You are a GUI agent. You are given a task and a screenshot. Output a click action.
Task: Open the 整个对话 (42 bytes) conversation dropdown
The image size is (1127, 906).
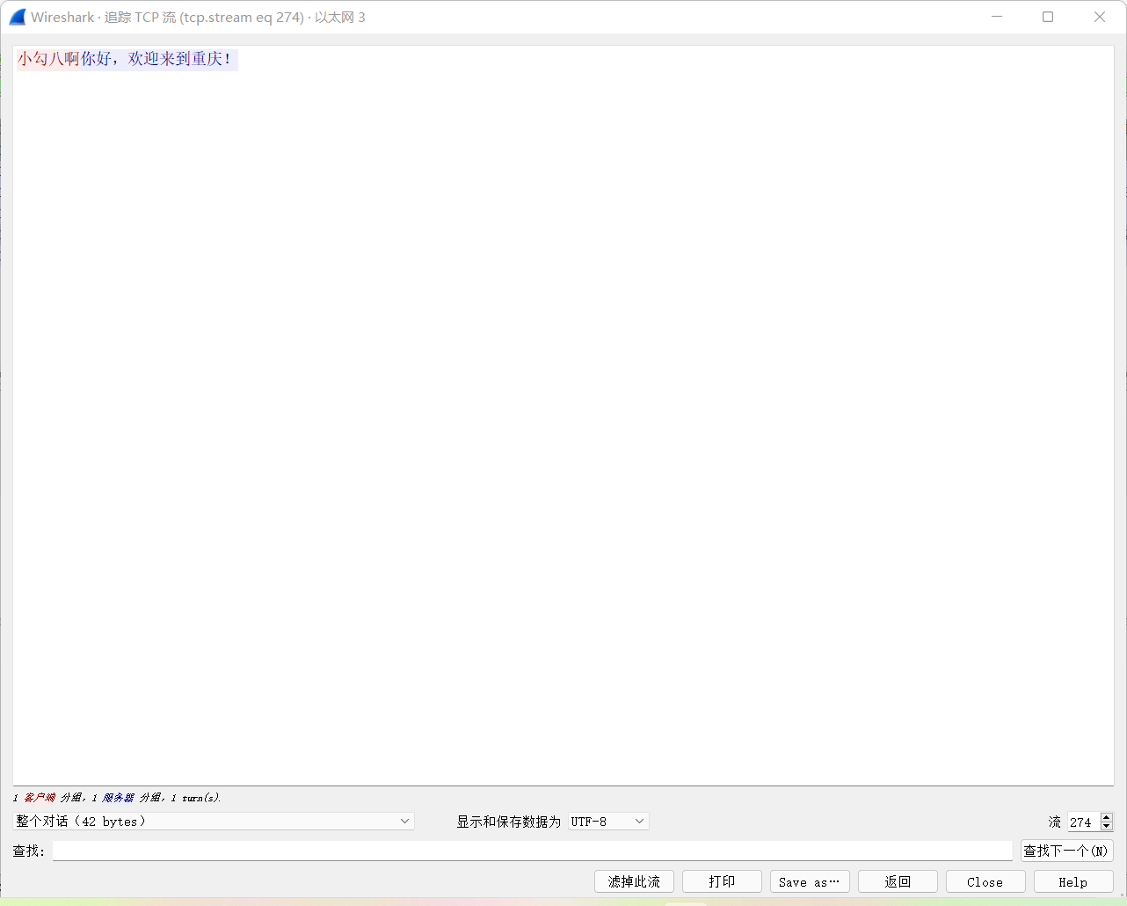point(214,821)
